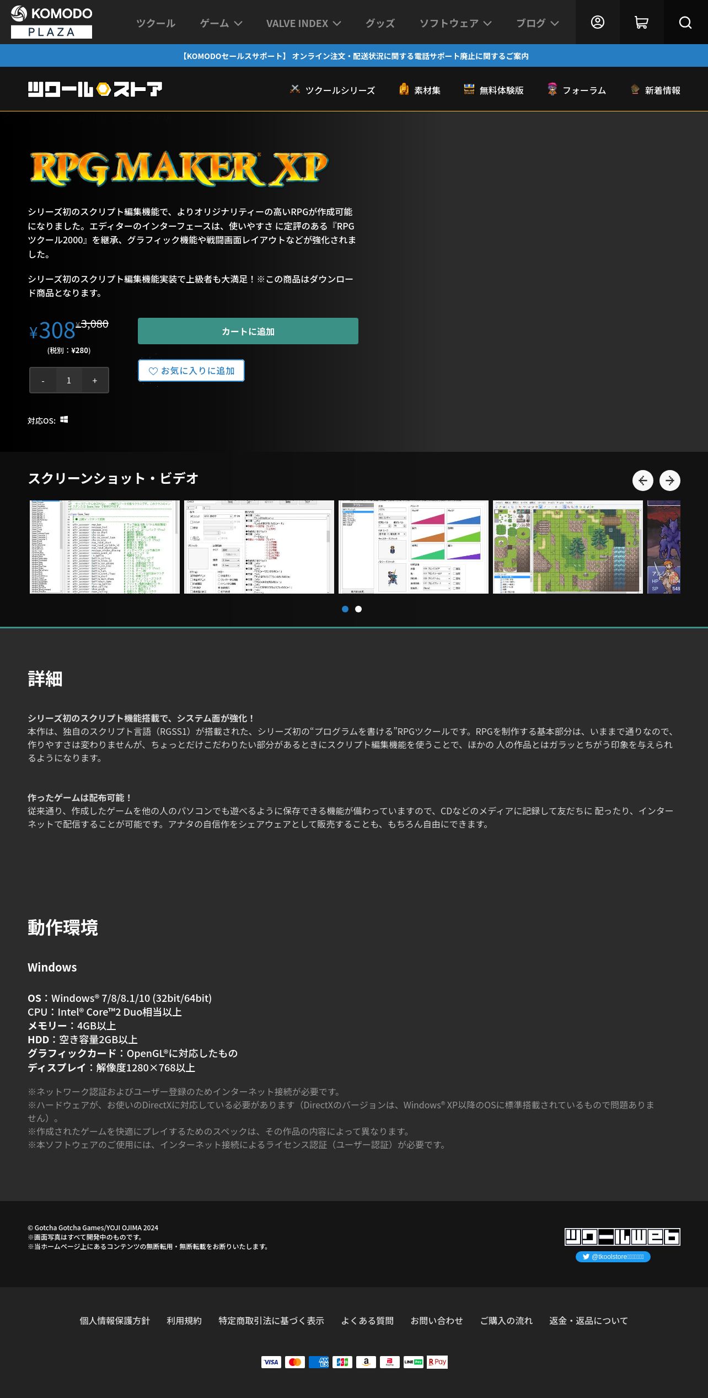
Task: Click the character icon beside フォーラム
Action: pyautogui.click(x=552, y=89)
